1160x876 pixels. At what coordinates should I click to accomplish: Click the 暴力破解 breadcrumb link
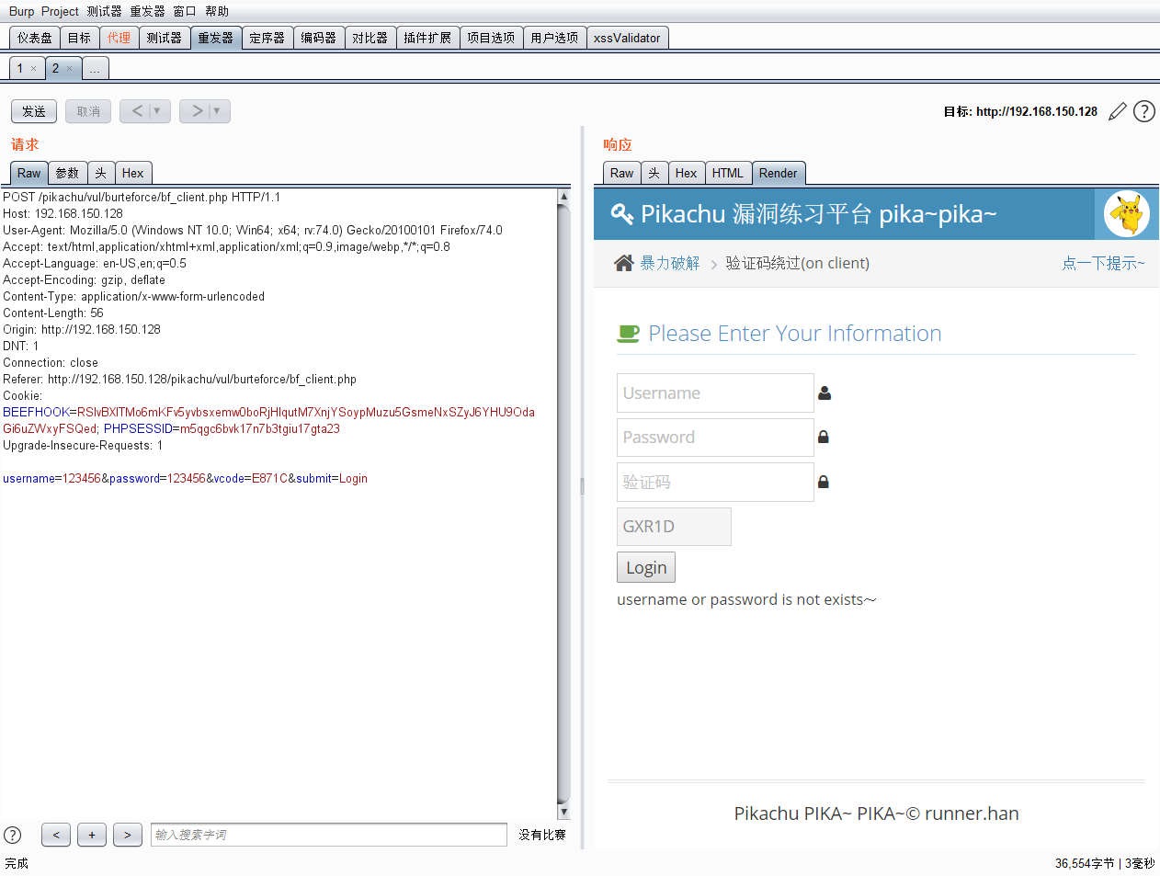click(670, 263)
